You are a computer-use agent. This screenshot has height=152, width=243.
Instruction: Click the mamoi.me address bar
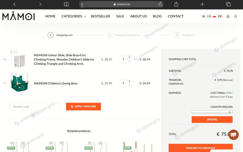pyautogui.click(x=121, y=4)
